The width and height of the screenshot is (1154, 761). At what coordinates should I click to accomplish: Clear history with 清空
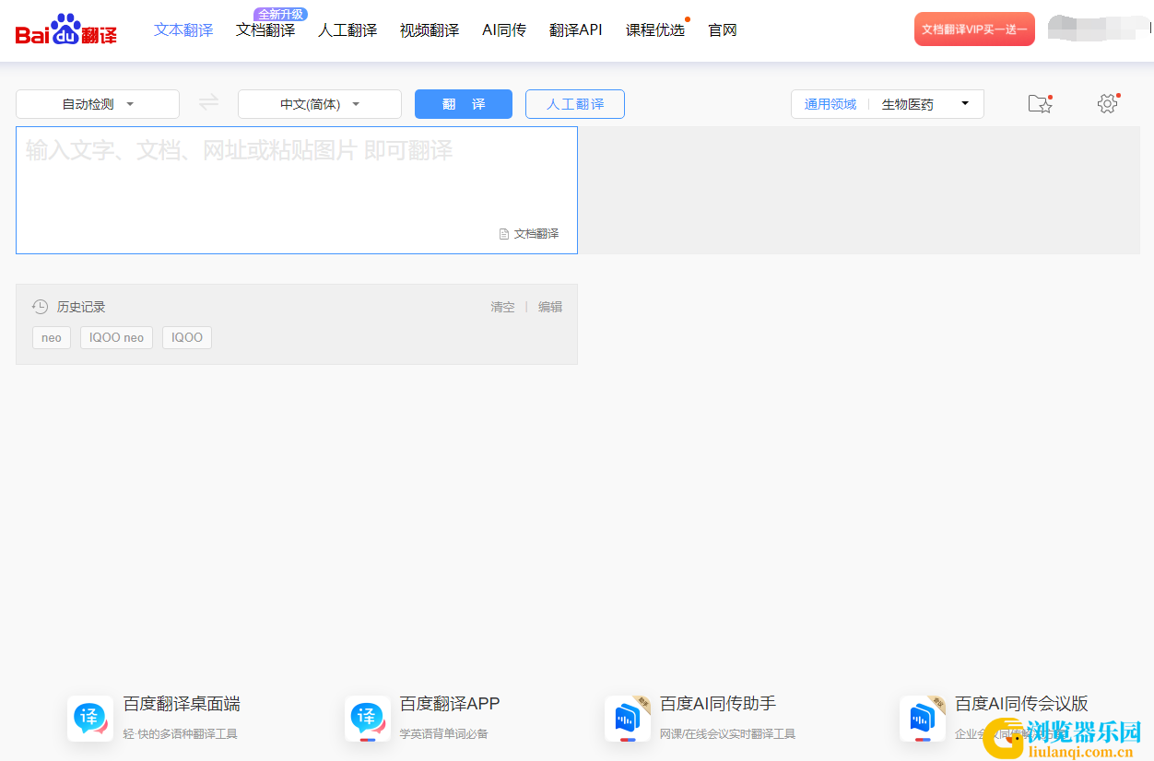502,307
